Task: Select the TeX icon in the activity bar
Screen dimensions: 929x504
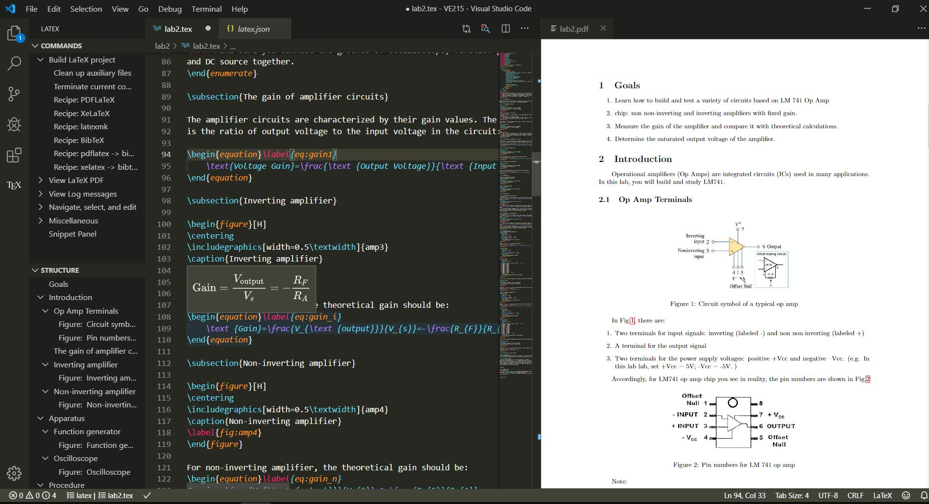Action: (13, 185)
